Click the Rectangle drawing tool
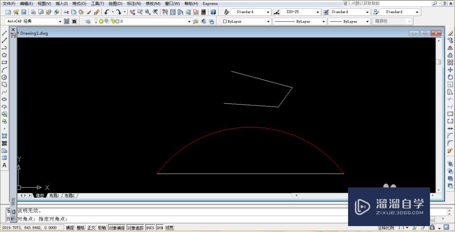Screen dimensions: 455x232 [4, 62]
